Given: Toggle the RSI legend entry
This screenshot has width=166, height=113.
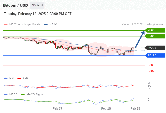Looking at the screenshot, I should point(9,78).
